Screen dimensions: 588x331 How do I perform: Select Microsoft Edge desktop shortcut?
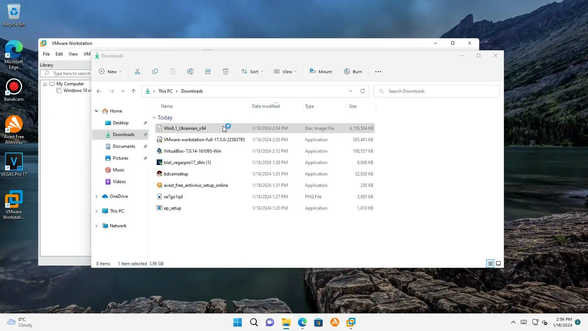[x=14, y=55]
